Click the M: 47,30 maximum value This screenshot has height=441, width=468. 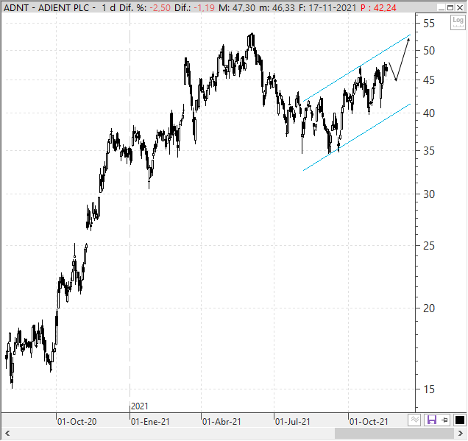tap(237, 8)
